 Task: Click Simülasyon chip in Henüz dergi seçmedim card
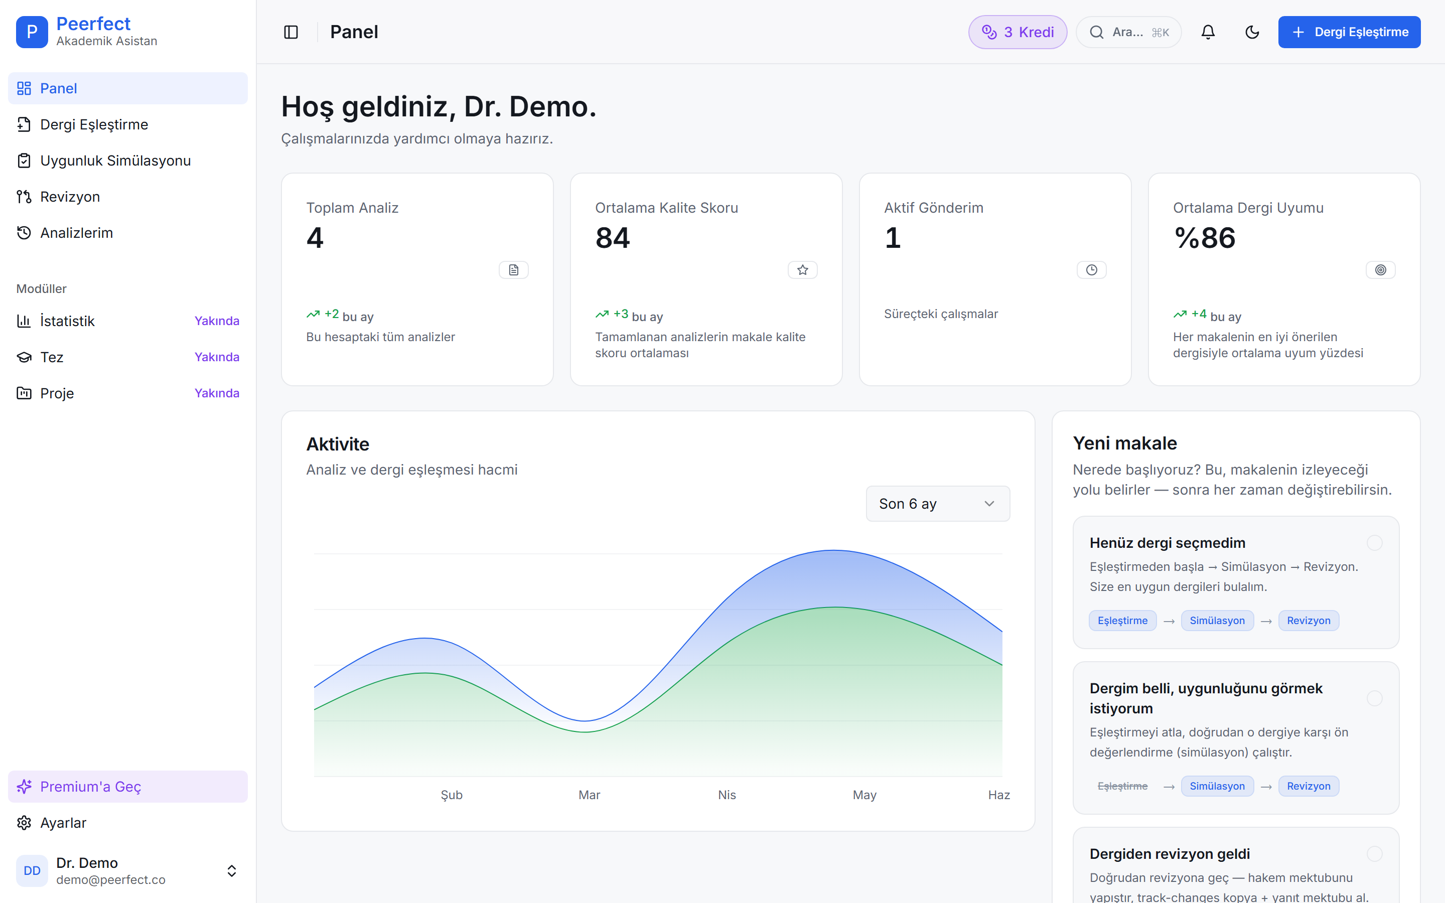tap(1217, 621)
